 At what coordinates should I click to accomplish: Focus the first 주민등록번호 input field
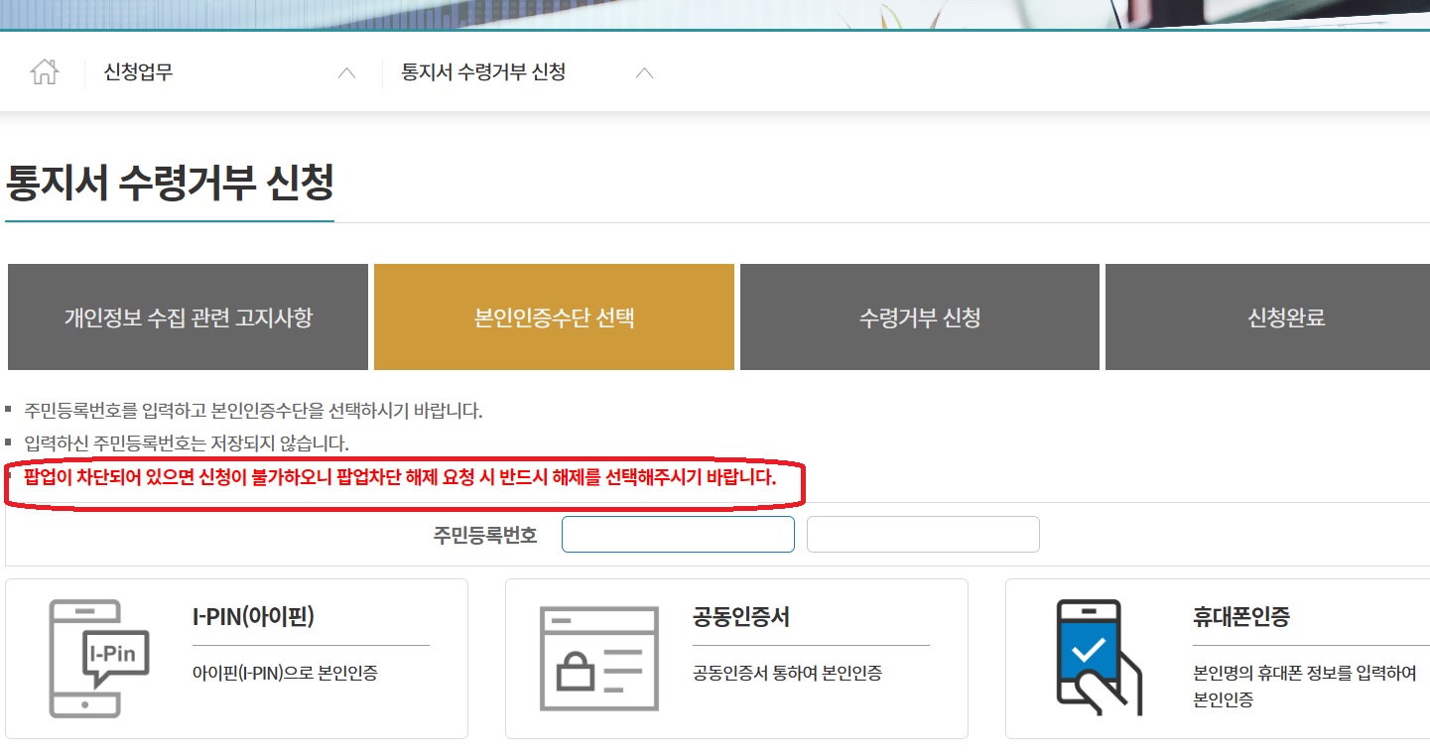tap(678, 534)
